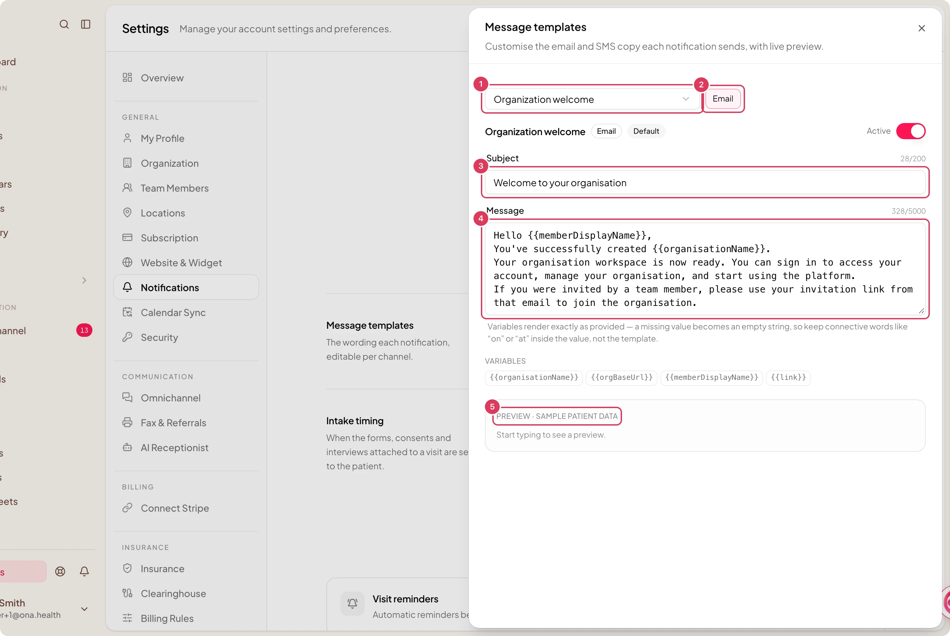This screenshot has width=950, height=636.
Task: Expand the left nav chevron arrow
Action: point(84,280)
